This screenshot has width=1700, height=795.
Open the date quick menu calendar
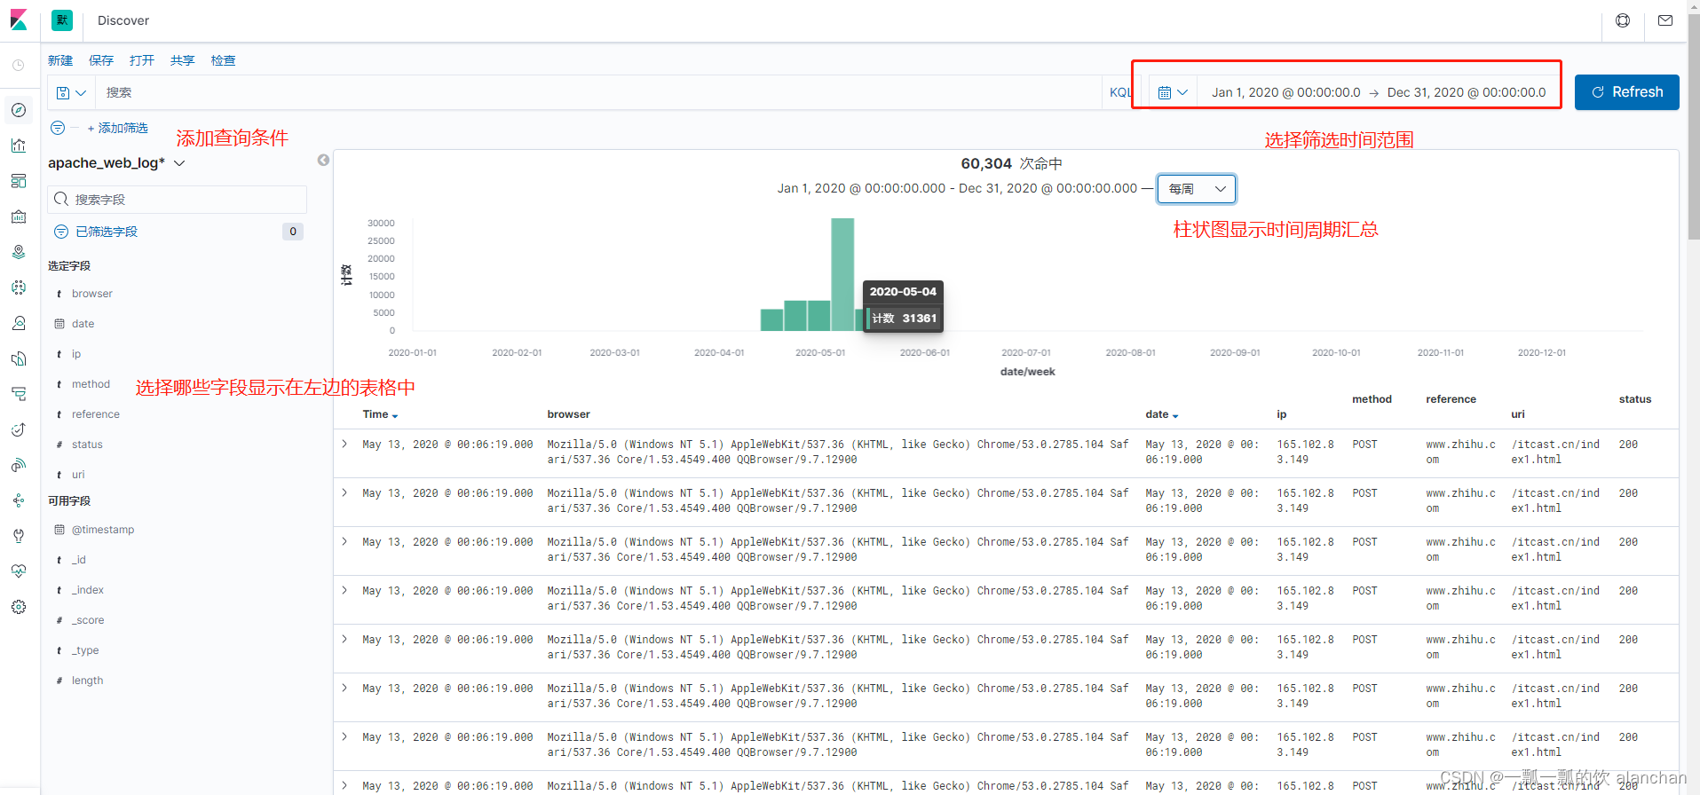[1173, 92]
